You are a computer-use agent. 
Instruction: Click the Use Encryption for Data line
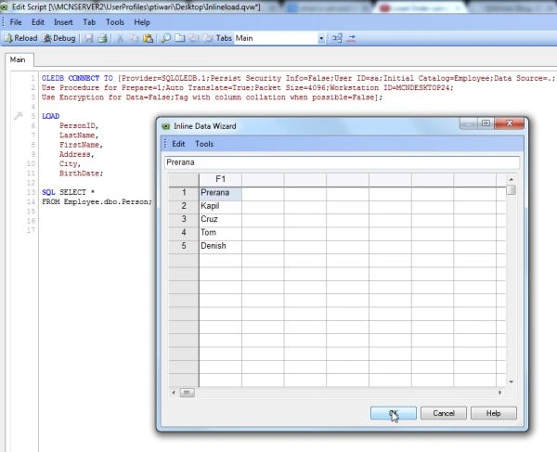(x=212, y=97)
